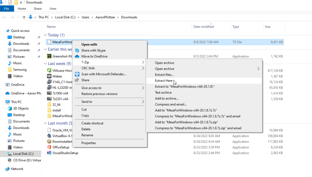Click the Forward navigation arrow
The image size is (312, 177).
pos(12,17)
